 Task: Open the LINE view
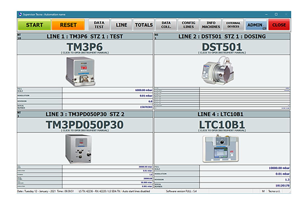click(122, 25)
